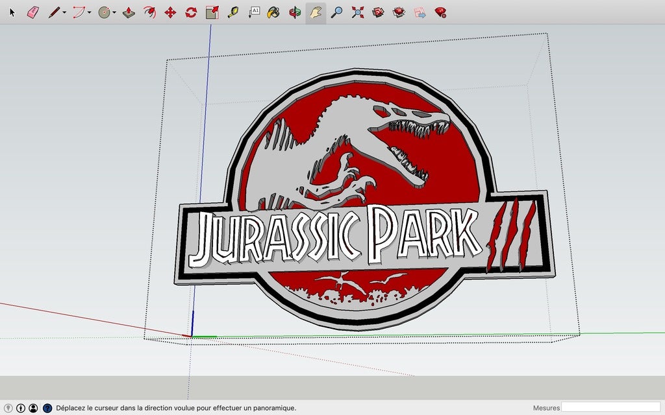Click the Zoom magnifier tool

click(x=336, y=12)
